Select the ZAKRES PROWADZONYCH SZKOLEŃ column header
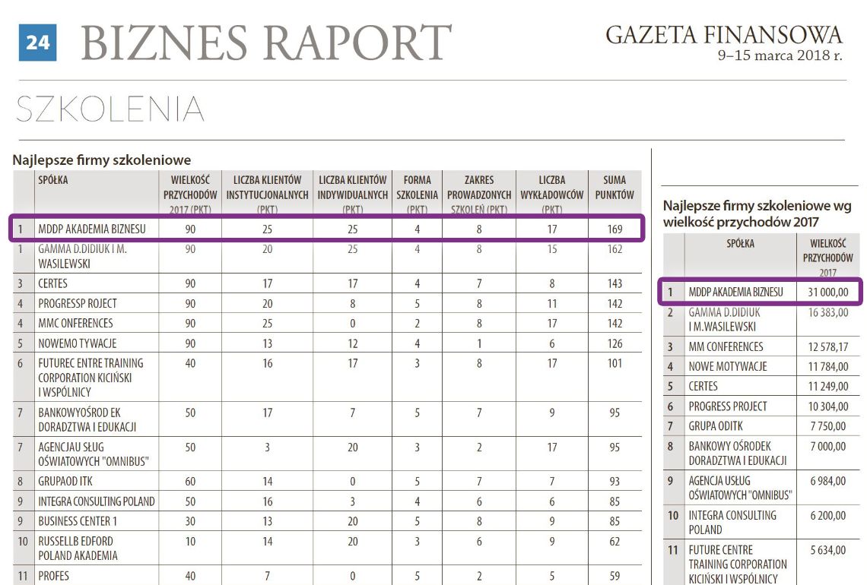The height and width of the screenshot is (585, 867). pos(478,193)
